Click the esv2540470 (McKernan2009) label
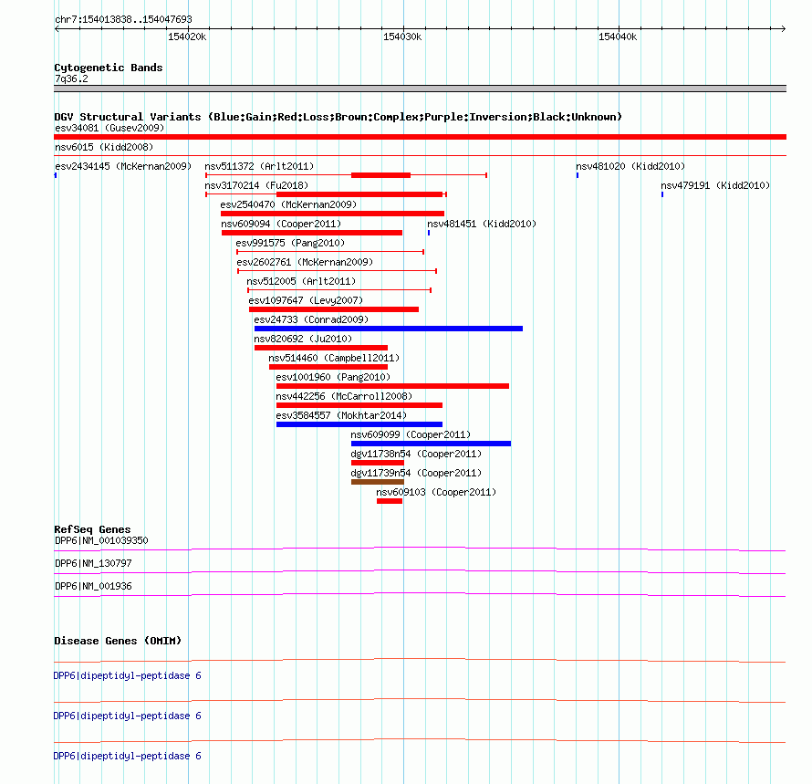 (288, 204)
